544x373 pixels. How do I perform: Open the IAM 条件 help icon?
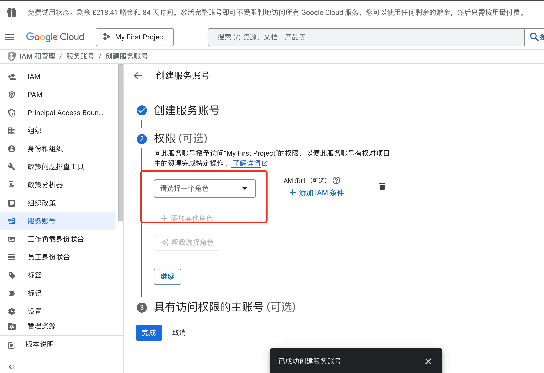click(336, 180)
